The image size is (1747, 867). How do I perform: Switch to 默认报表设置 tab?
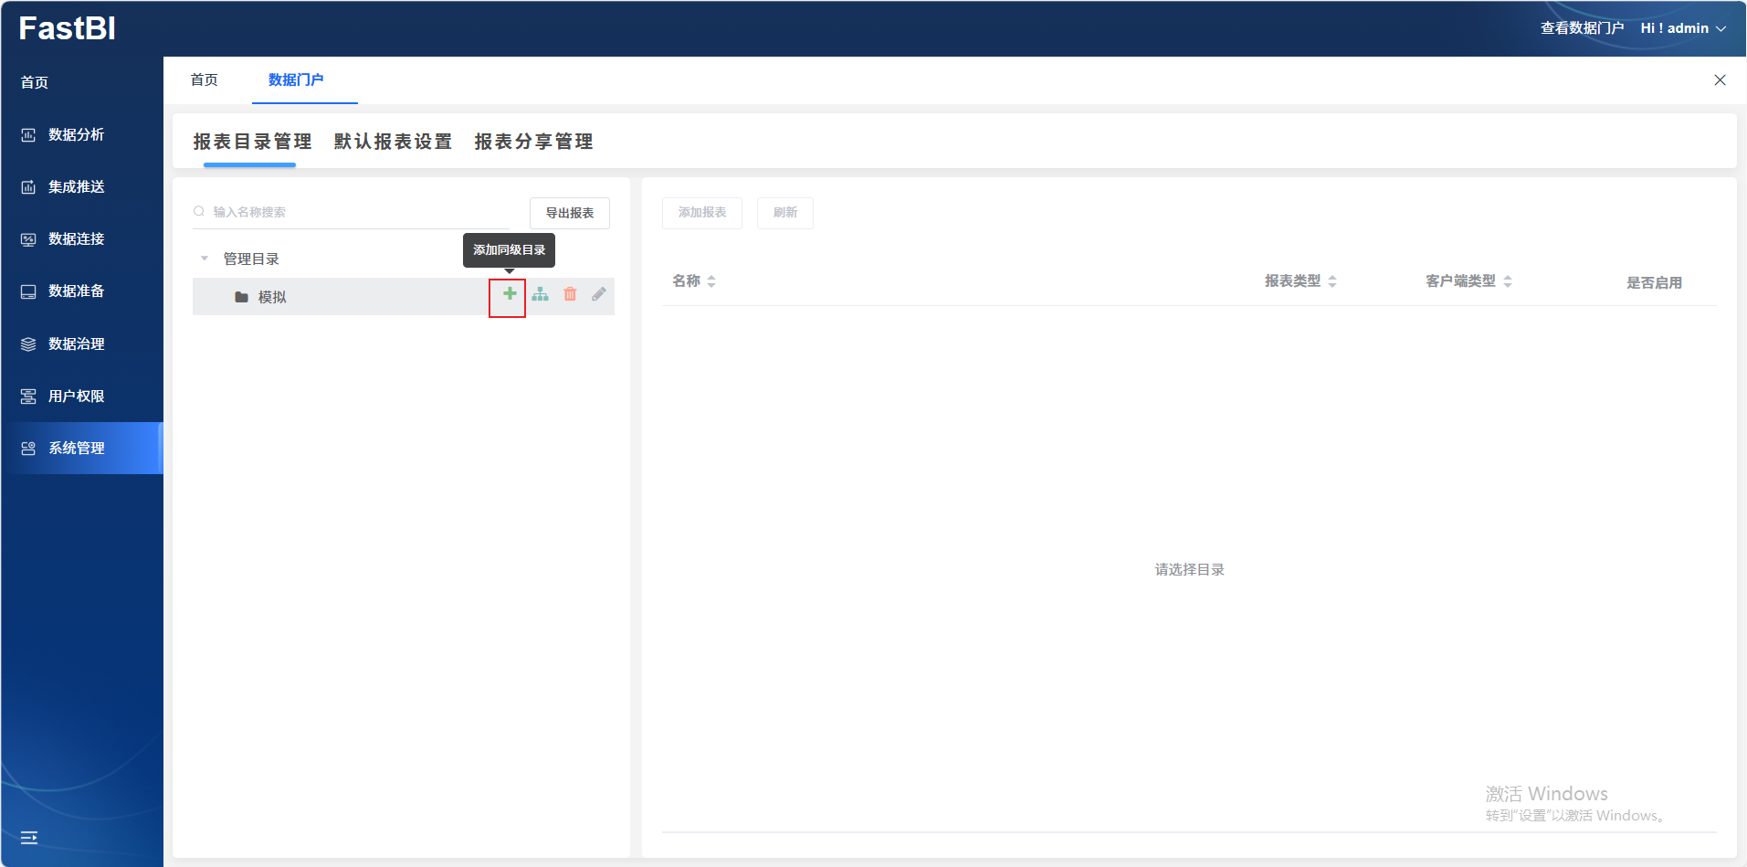393,142
